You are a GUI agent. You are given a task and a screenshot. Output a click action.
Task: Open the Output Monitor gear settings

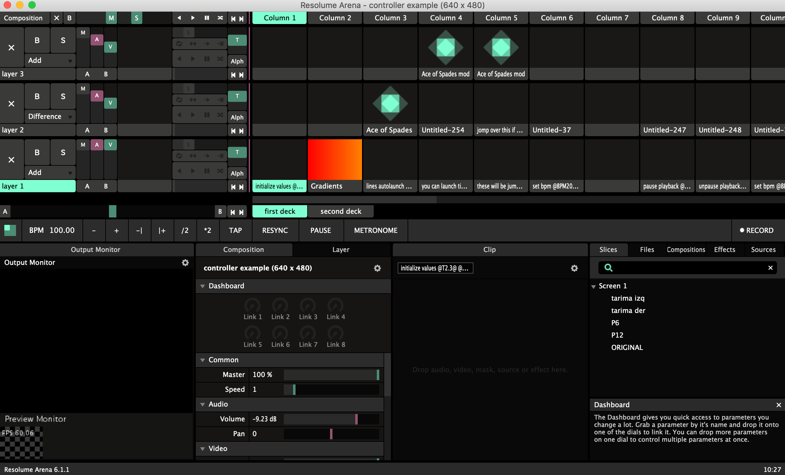point(185,263)
